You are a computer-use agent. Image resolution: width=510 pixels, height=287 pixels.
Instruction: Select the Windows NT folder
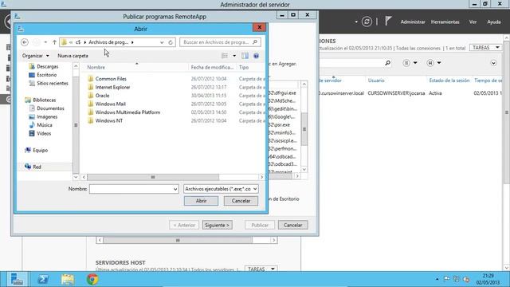pos(109,120)
